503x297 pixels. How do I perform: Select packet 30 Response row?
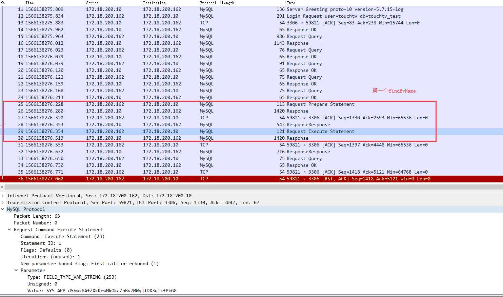(251, 138)
